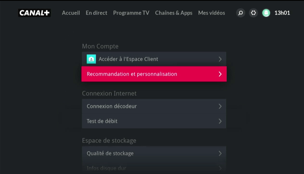304x174 pixels.
Task: Open Connexion décodeur settings
Action: (x=154, y=106)
